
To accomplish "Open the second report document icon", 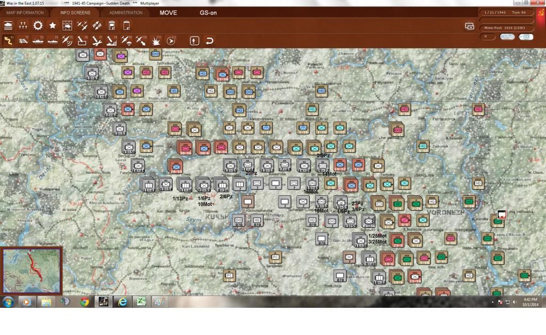I will click(126, 26).
